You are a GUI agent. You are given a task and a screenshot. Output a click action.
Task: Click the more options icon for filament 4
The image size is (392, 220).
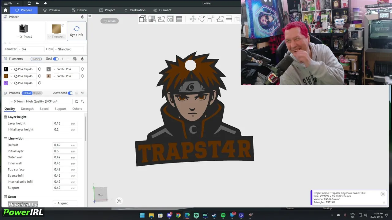pyautogui.click(x=82, y=76)
